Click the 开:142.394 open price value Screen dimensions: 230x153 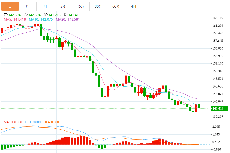coord(12,15)
